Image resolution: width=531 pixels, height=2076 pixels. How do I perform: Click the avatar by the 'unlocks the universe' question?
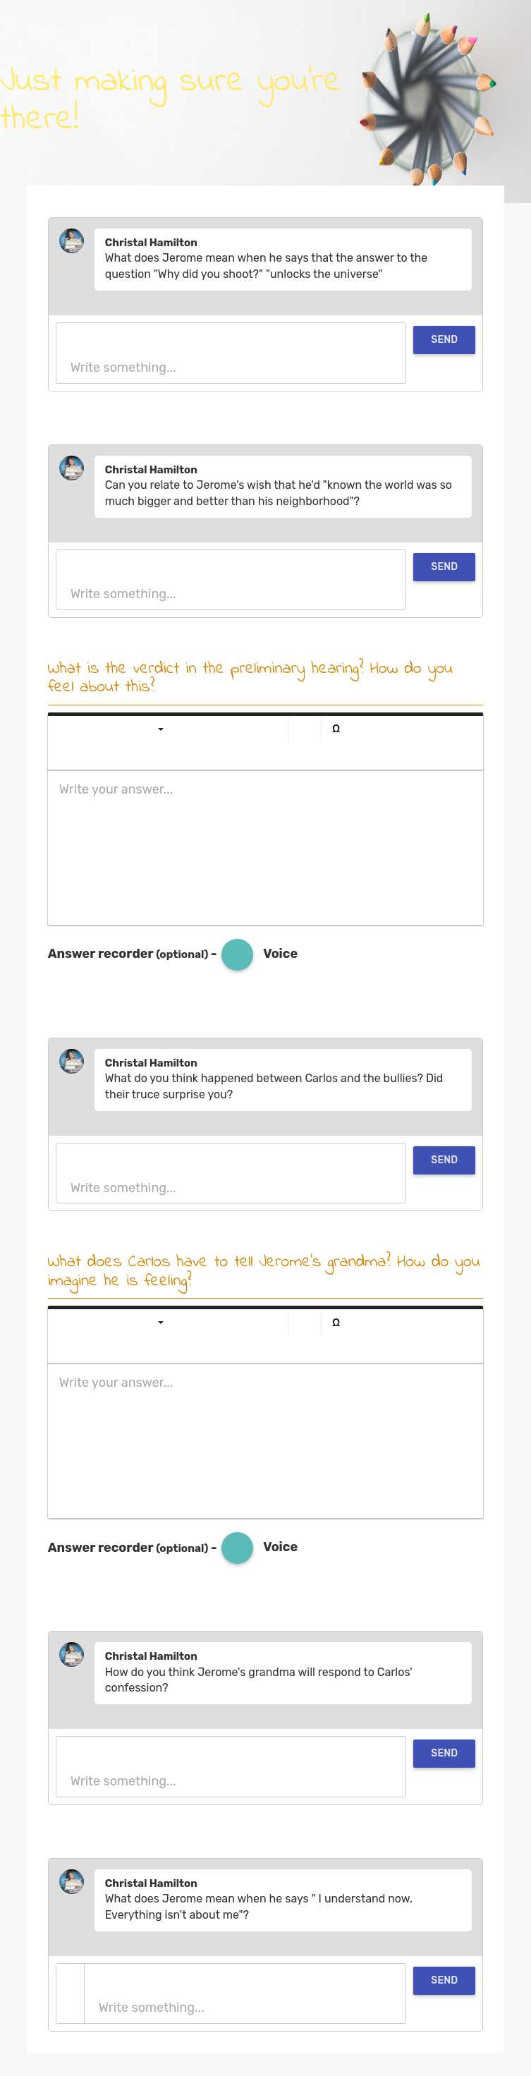click(x=72, y=239)
